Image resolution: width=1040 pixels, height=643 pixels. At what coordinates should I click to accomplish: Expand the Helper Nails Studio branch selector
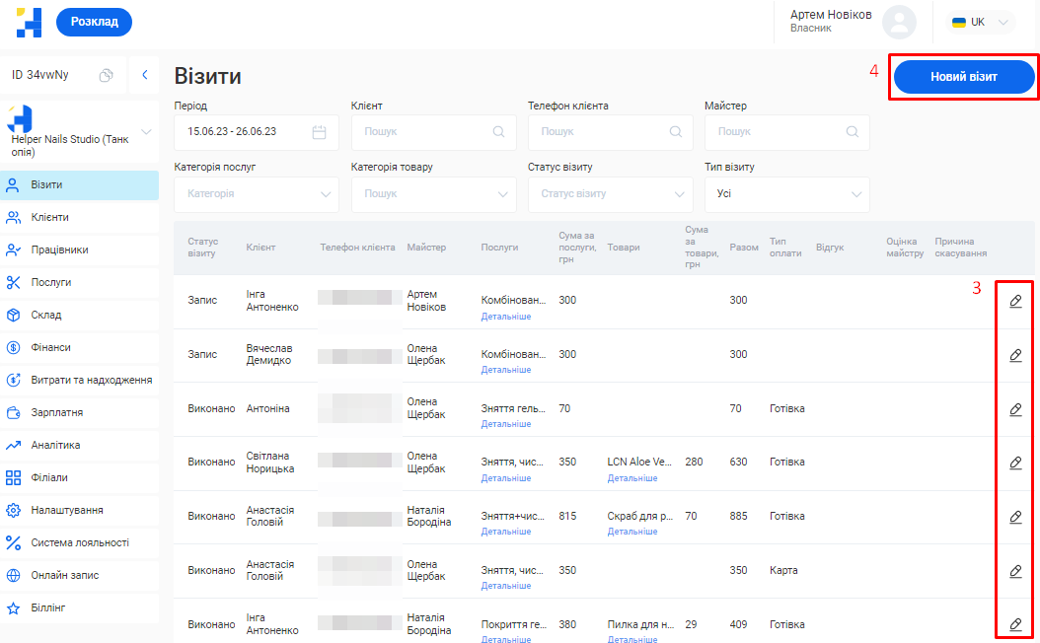[147, 131]
